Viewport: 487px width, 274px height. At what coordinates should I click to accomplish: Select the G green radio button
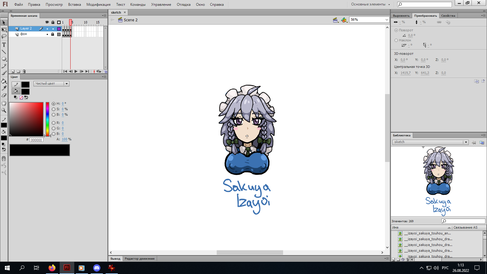pyautogui.click(x=54, y=128)
